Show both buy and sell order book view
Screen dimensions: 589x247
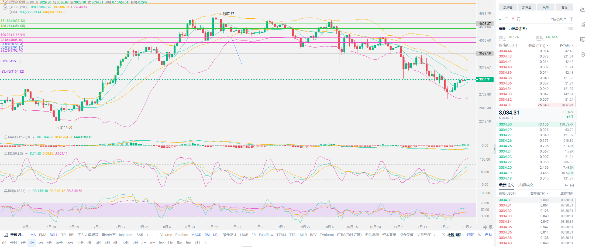(501, 19)
